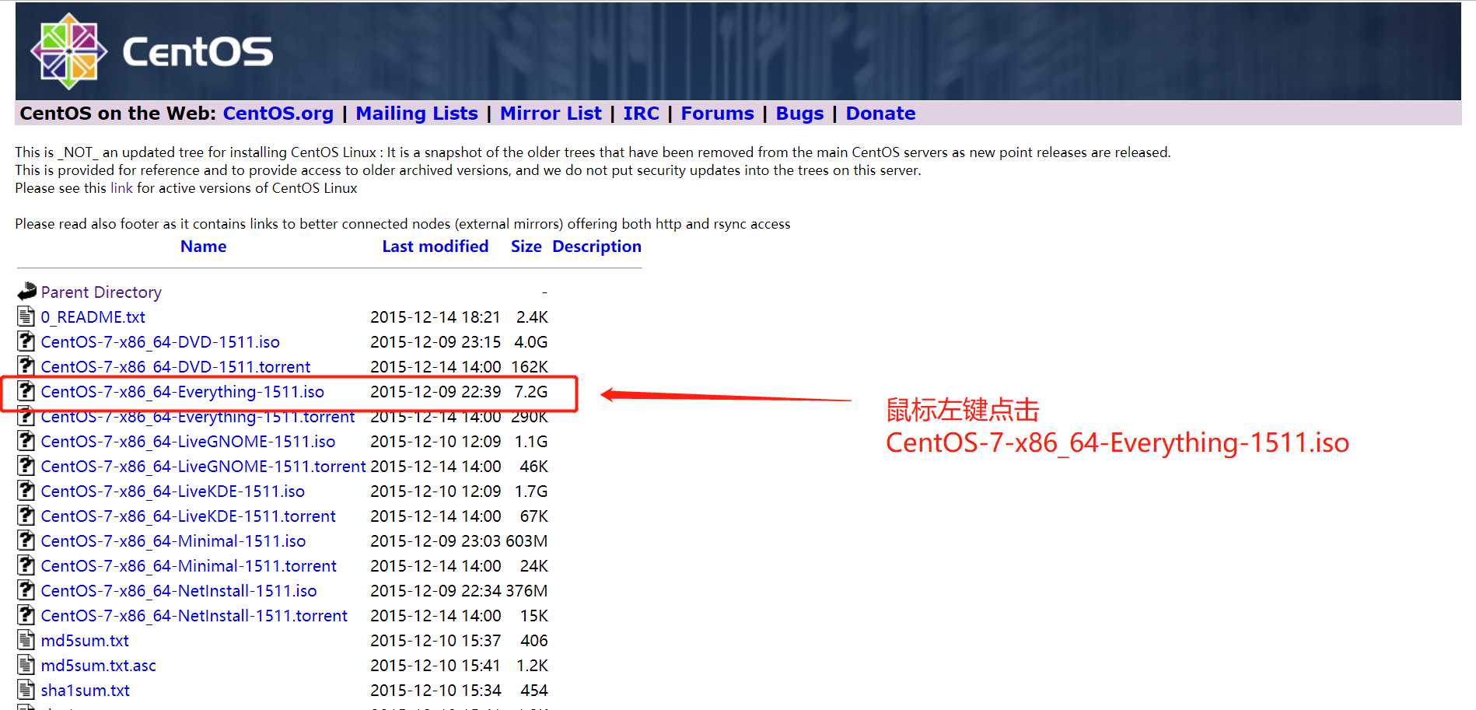Go to the Mirror List page
This screenshot has height=710, width=1476.
click(551, 114)
